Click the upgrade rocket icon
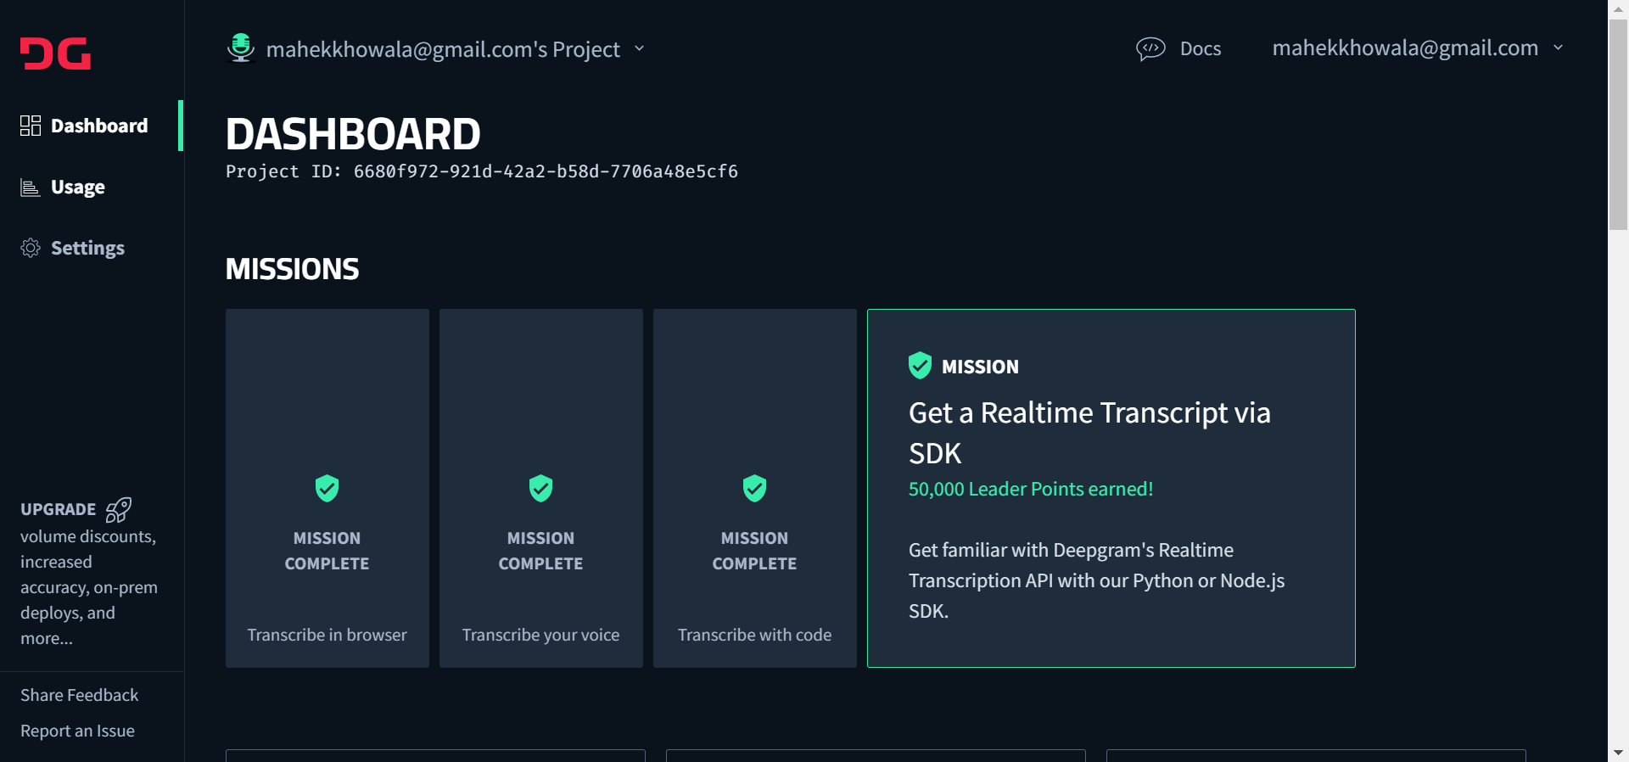The width and height of the screenshot is (1629, 762). (x=118, y=510)
